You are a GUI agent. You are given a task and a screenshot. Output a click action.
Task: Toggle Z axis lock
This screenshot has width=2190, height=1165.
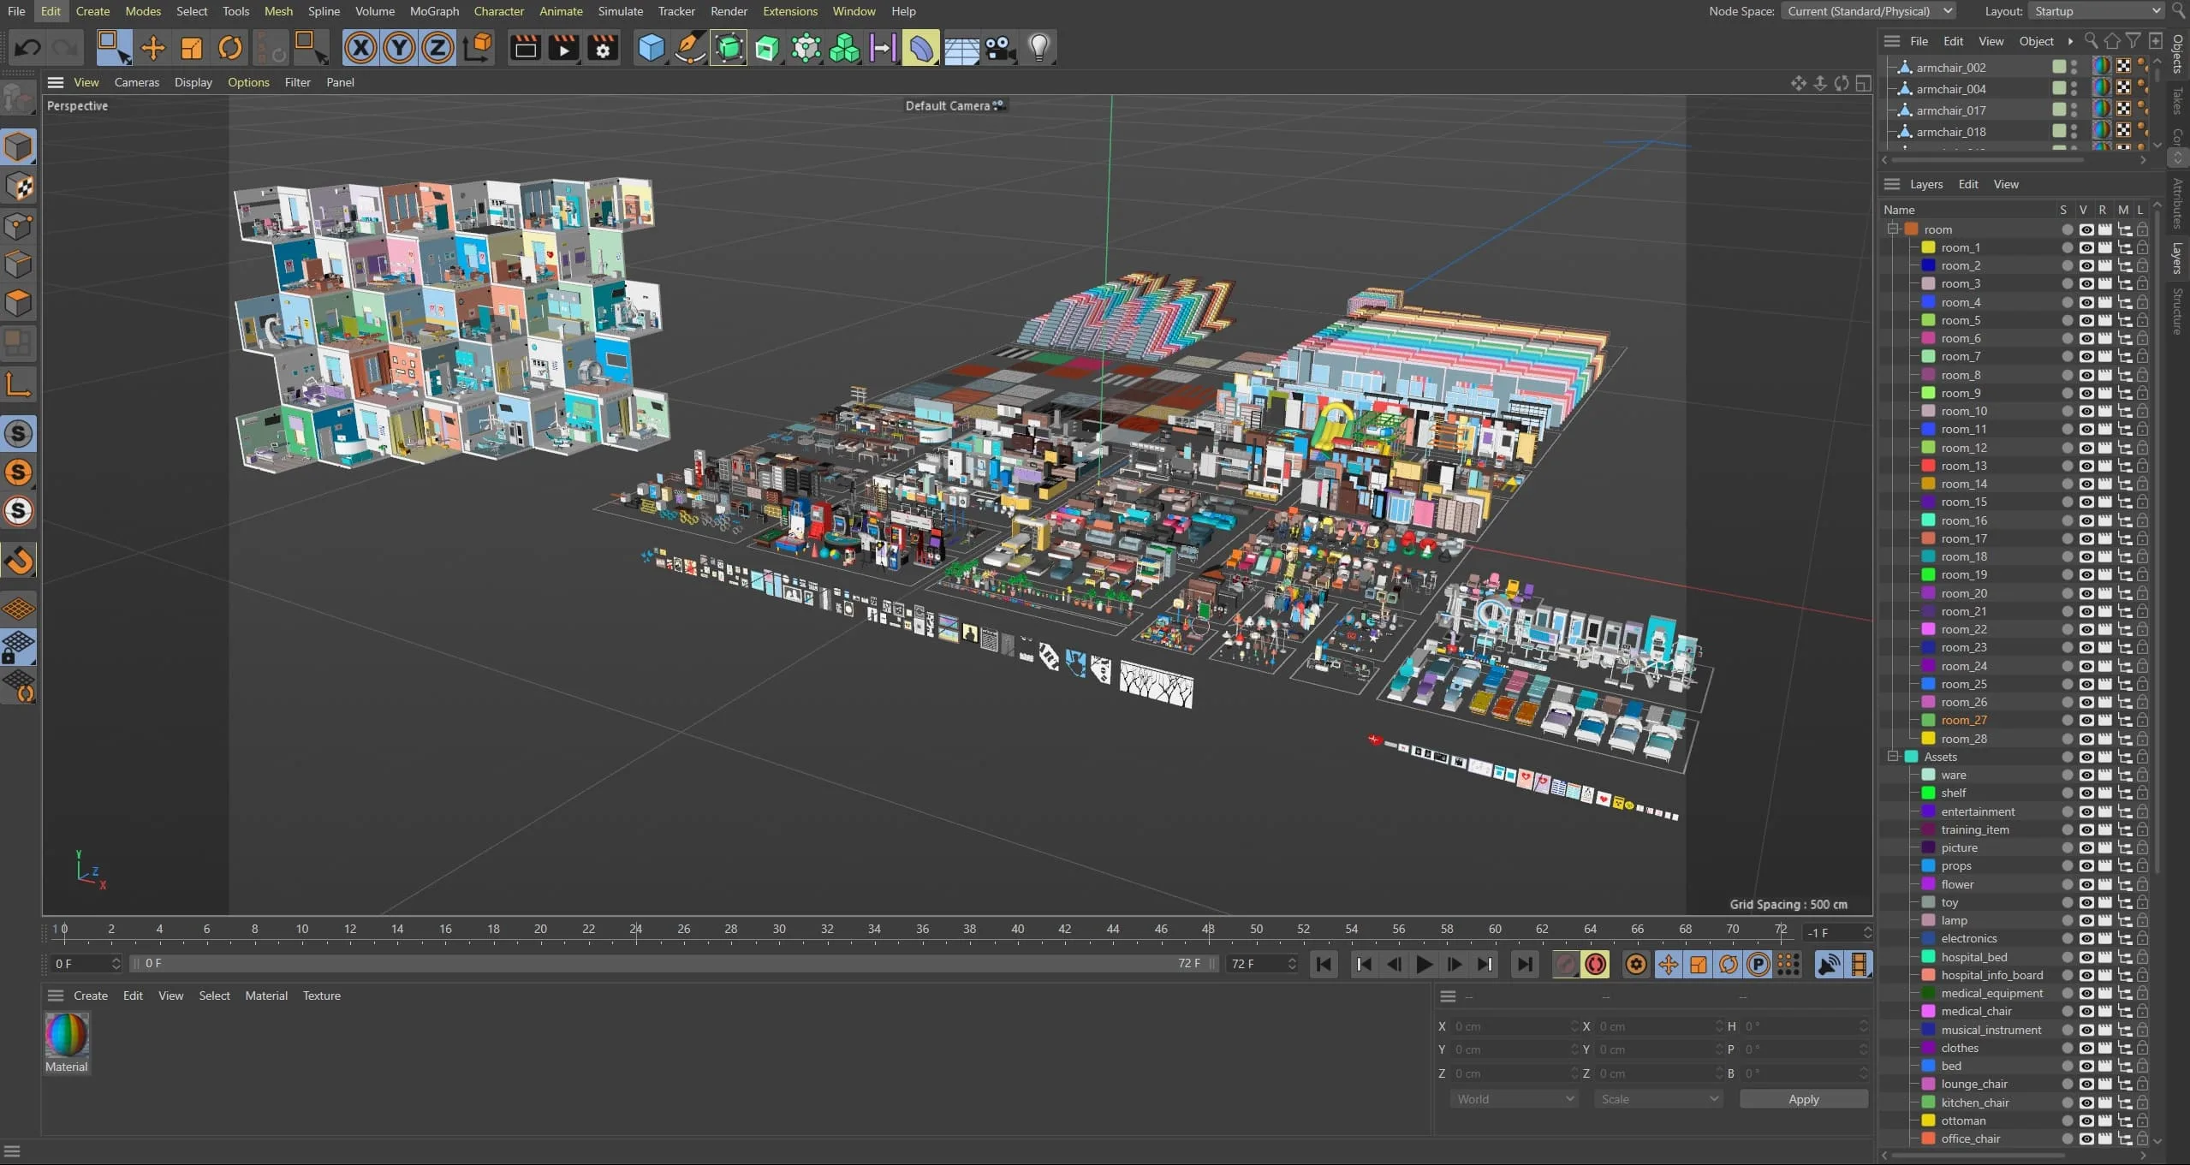tap(437, 47)
